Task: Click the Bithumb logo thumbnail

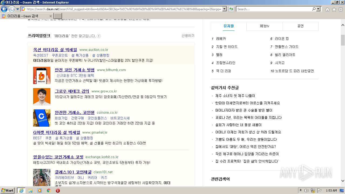Action: [x=42, y=75]
